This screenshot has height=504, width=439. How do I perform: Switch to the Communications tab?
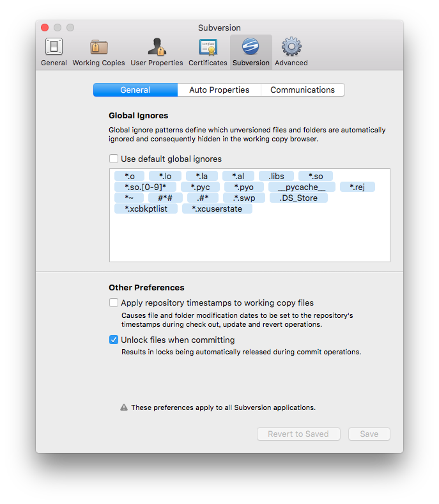303,90
